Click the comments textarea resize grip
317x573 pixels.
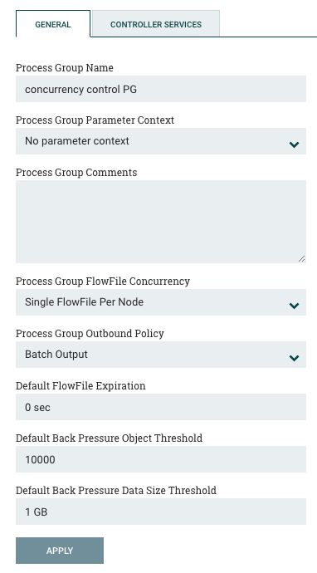pos(301,259)
